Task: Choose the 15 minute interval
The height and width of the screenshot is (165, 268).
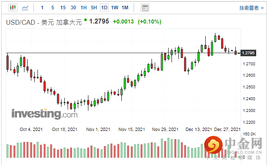Action: click(x=63, y=8)
